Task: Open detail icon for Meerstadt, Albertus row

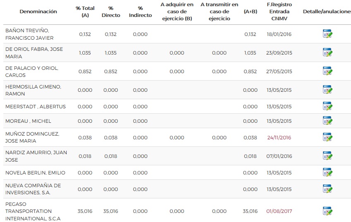Action: pyautogui.click(x=327, y=107)
